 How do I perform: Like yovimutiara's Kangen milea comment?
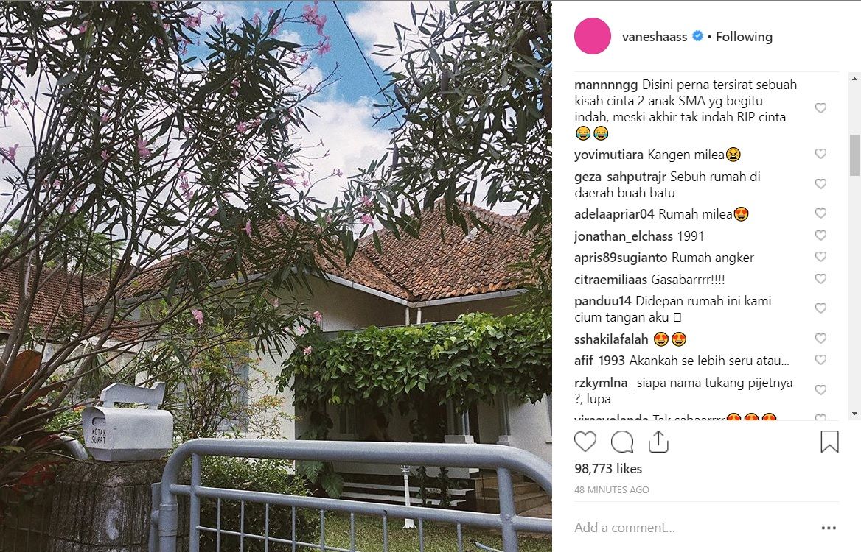tap(820, 154)
